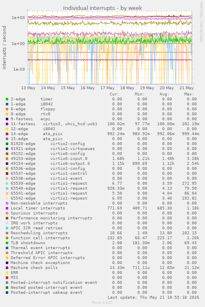Click the Spurious interrupts label
Screen dimensions: 205x307
34,213
